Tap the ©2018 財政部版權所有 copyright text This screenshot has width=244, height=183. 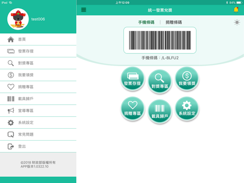click(x=38, y=163)
